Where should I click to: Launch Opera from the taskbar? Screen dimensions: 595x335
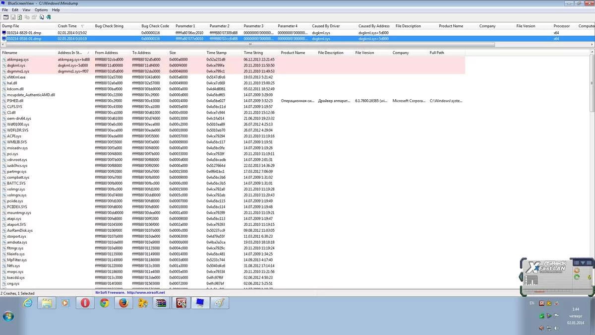(x=85, y=303)
